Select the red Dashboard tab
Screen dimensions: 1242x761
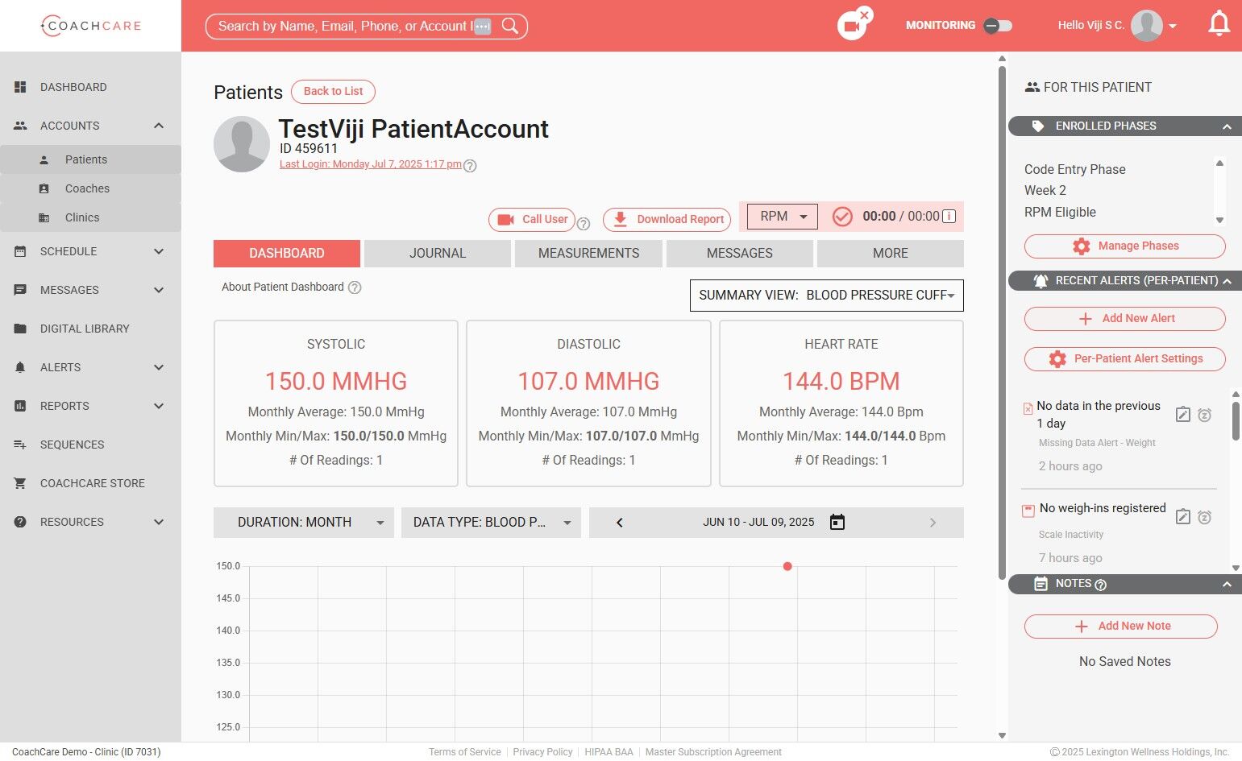(287, 254)
